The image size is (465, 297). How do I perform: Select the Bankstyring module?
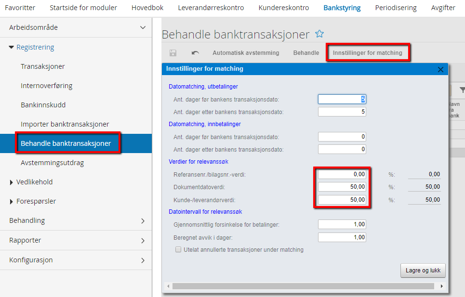(x=342, y=8)
